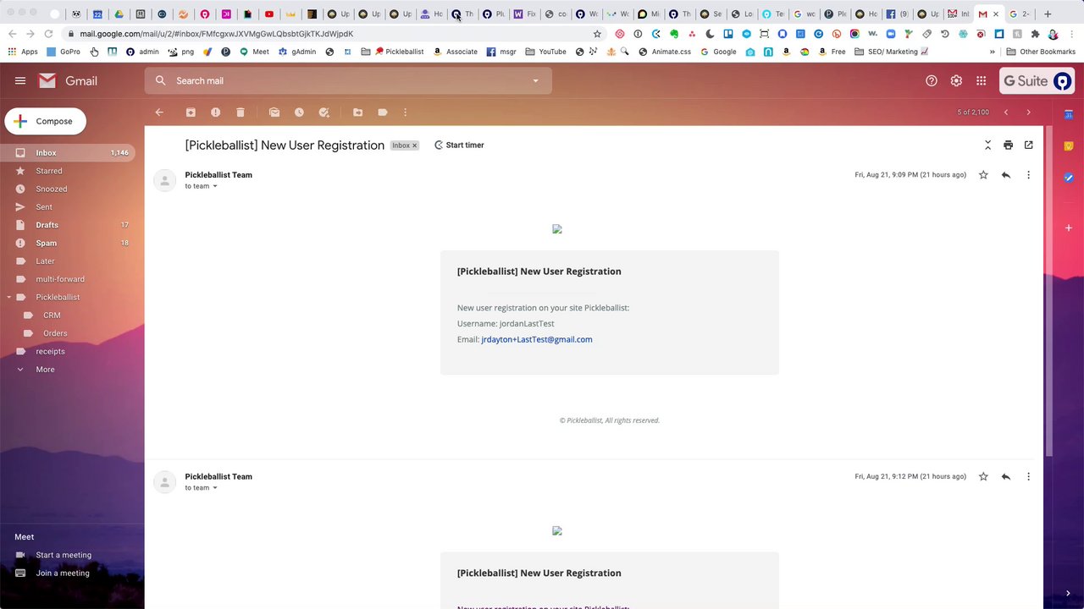The image size is (1084, 609).
Task: Star the 9:09 PM message
Action: point(983,175)
